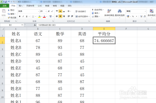This screenshot has width=156, height=103.
Task: Click Sort and Filter (排序和筛选) icon
Action: pyautogui.click(x=109, y=11)
